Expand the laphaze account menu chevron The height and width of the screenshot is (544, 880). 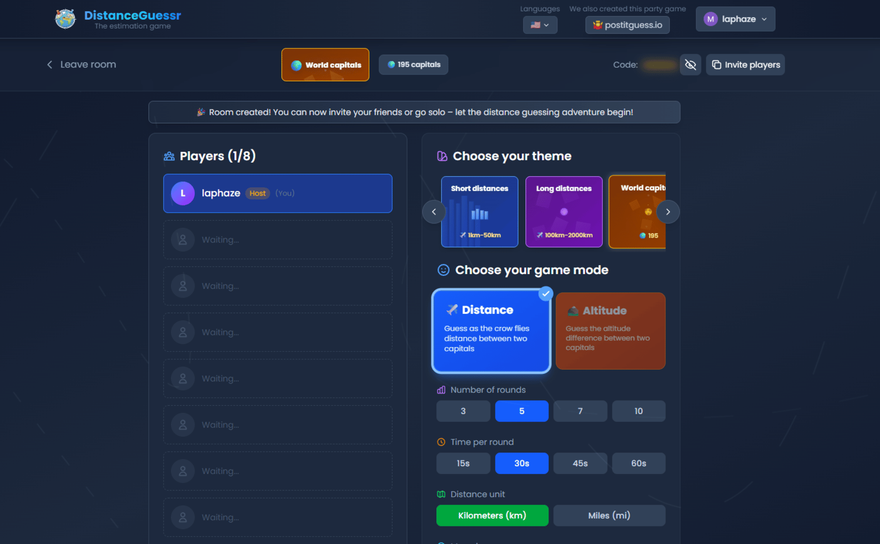pos(764,19)
